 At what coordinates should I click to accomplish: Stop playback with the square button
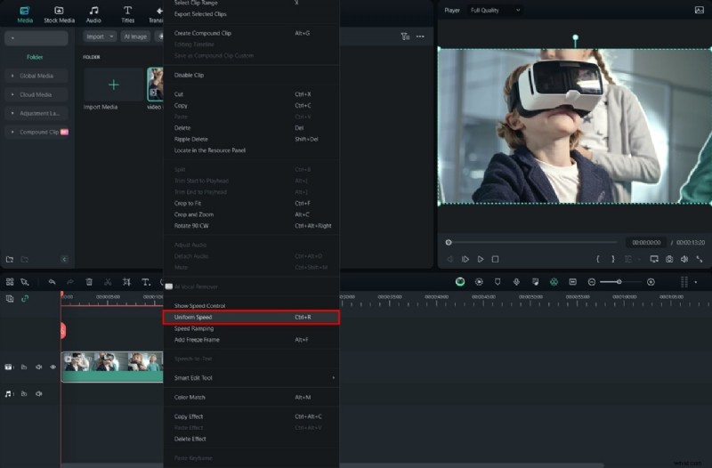(496, 259)
